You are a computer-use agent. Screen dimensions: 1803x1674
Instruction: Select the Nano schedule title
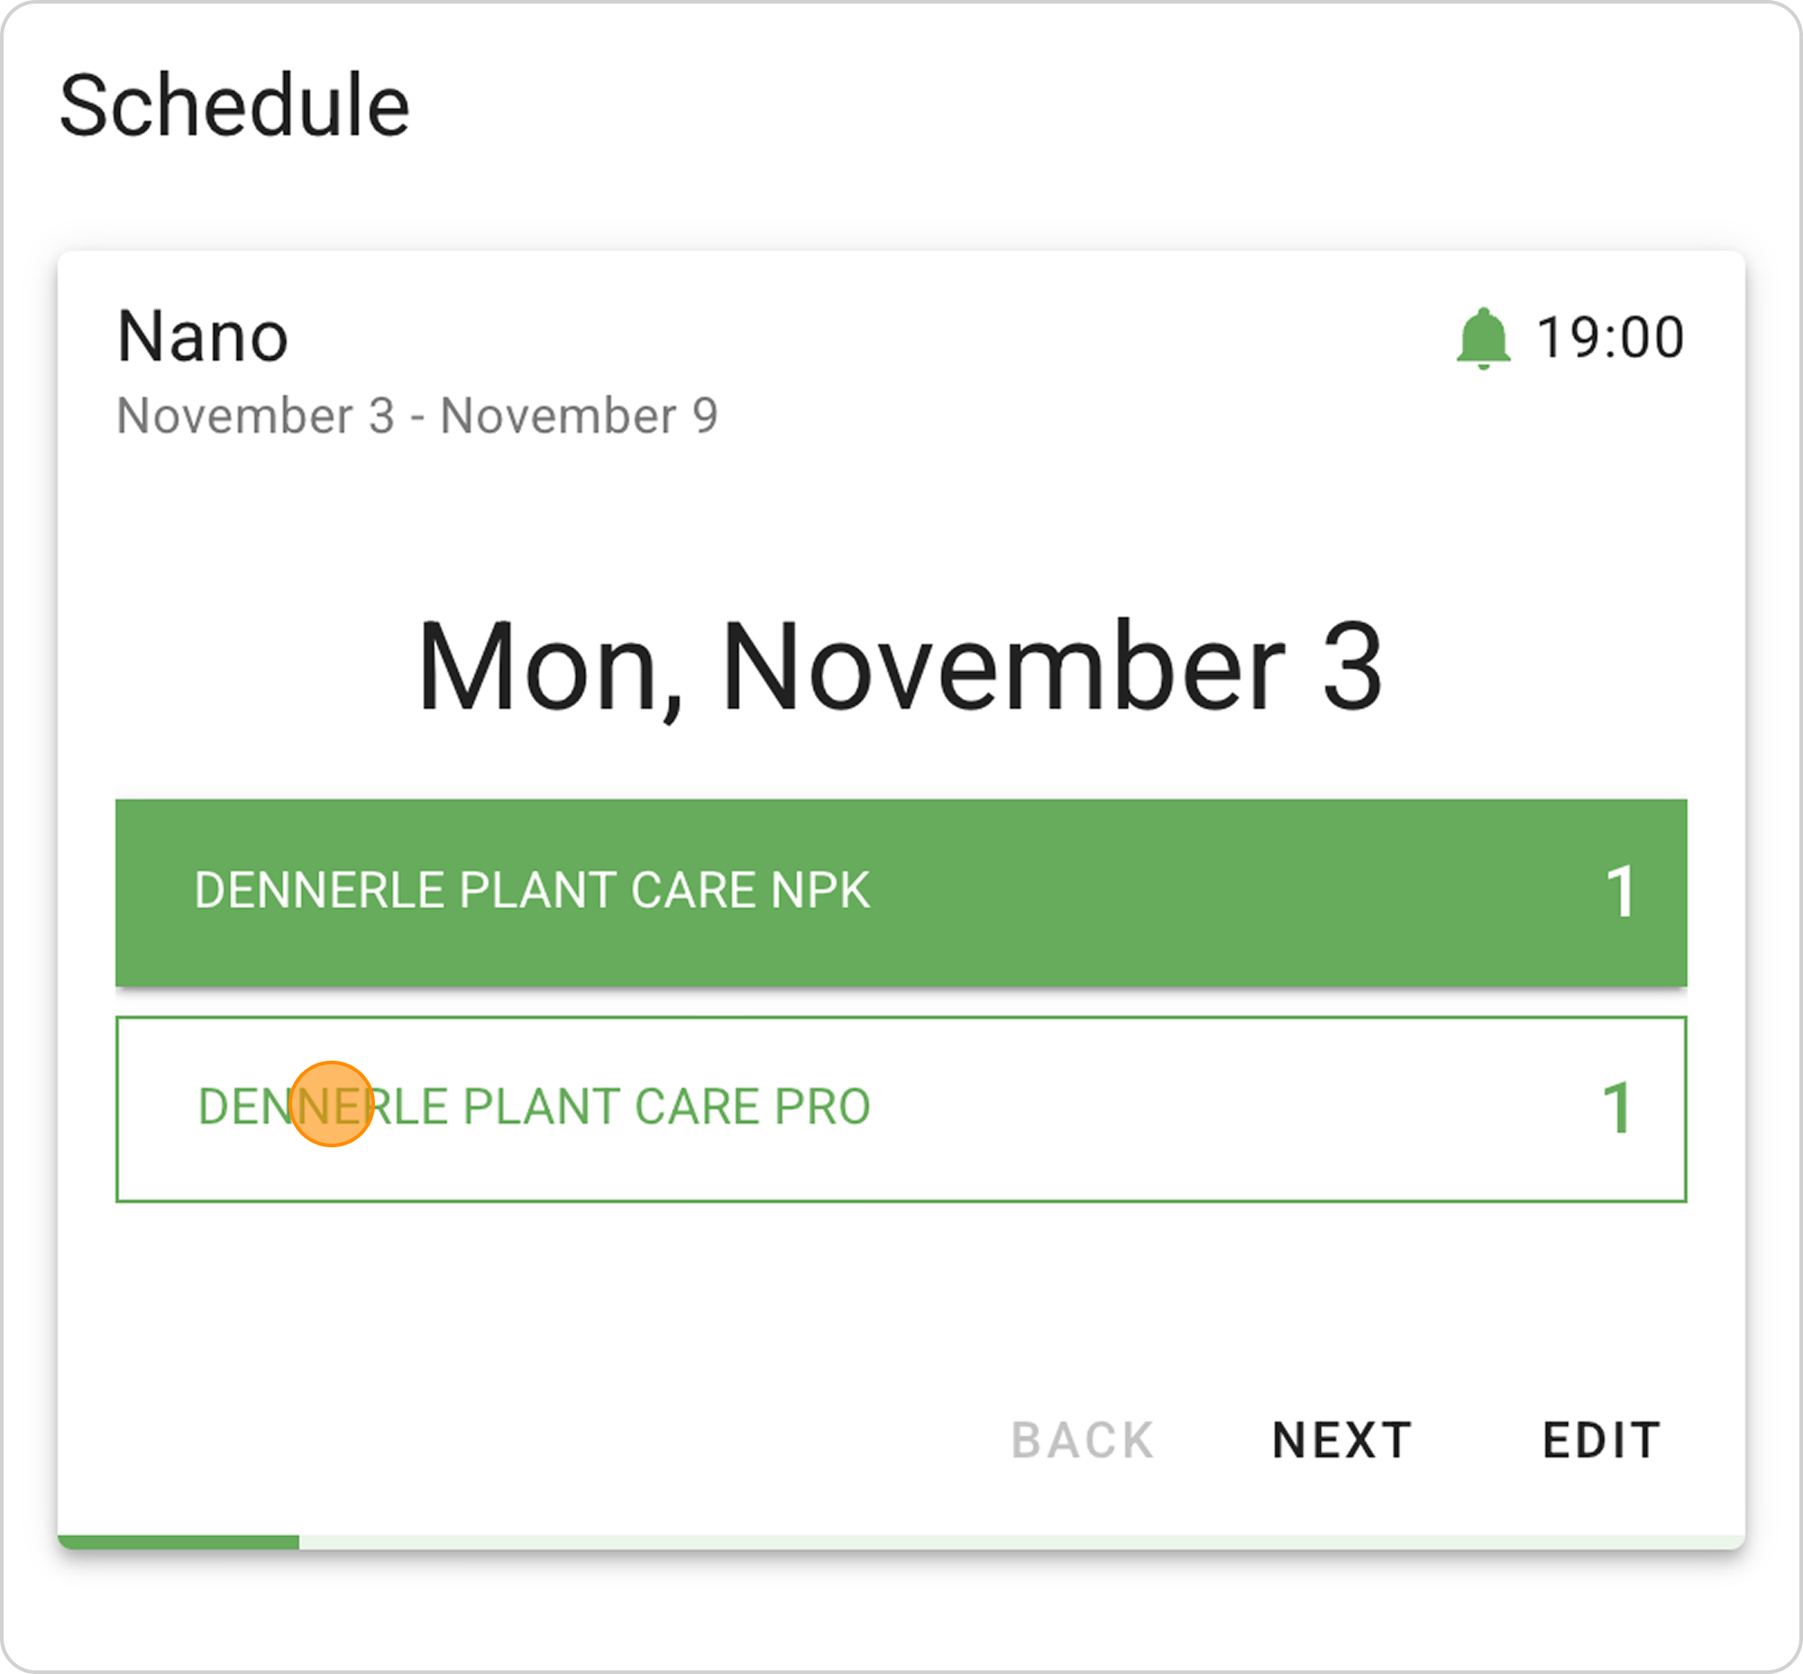pyautogui.click(x=203, y=337)
